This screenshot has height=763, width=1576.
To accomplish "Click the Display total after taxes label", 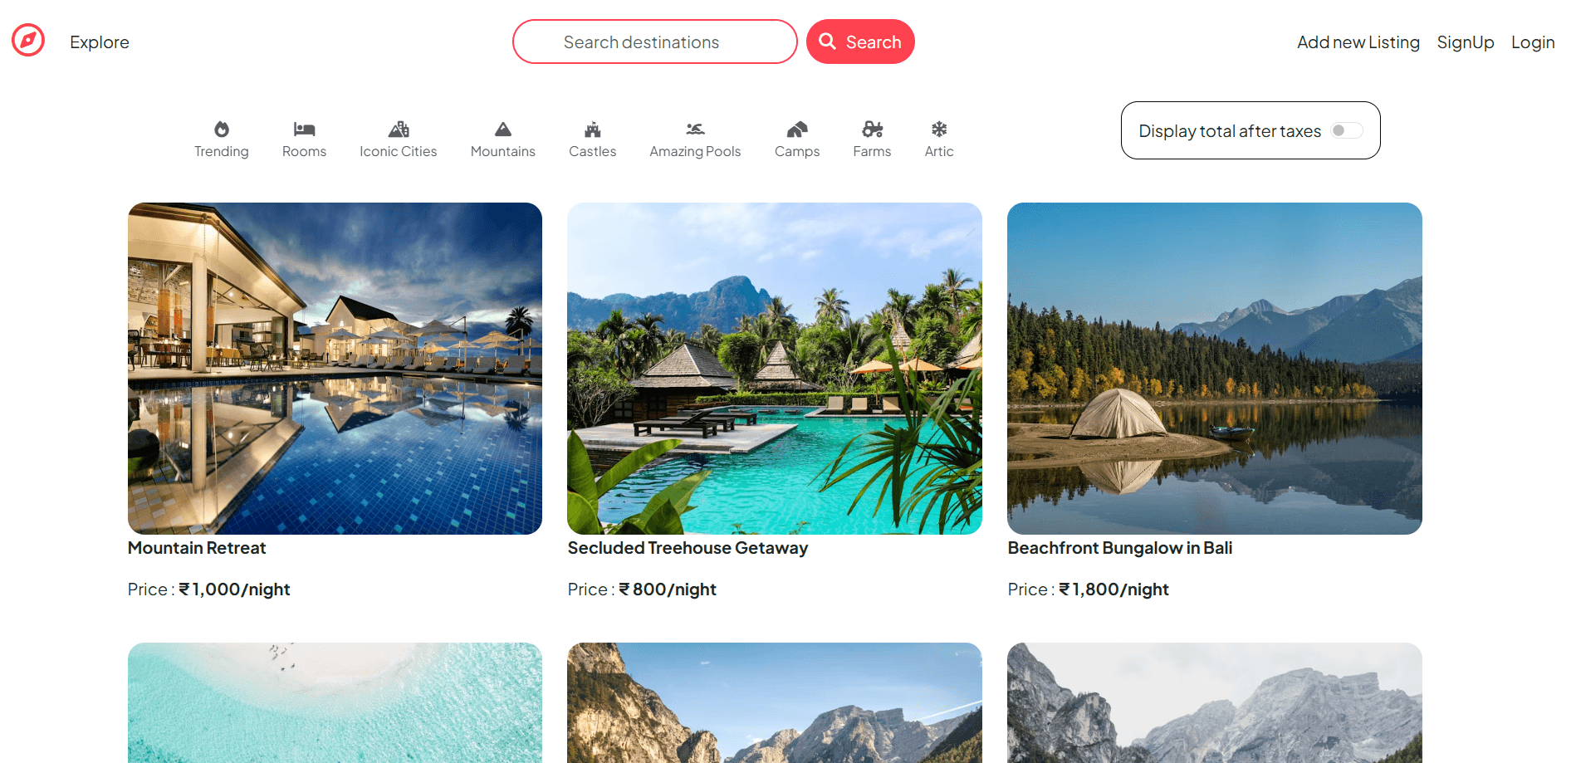I will pyautogui.click(x=1230, y=131).
